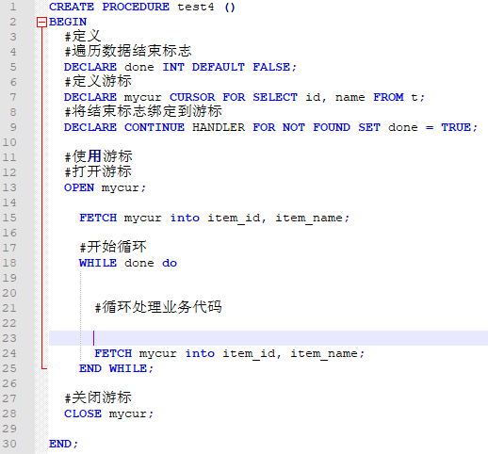Click the comment #使用游标

click(98, 156)
